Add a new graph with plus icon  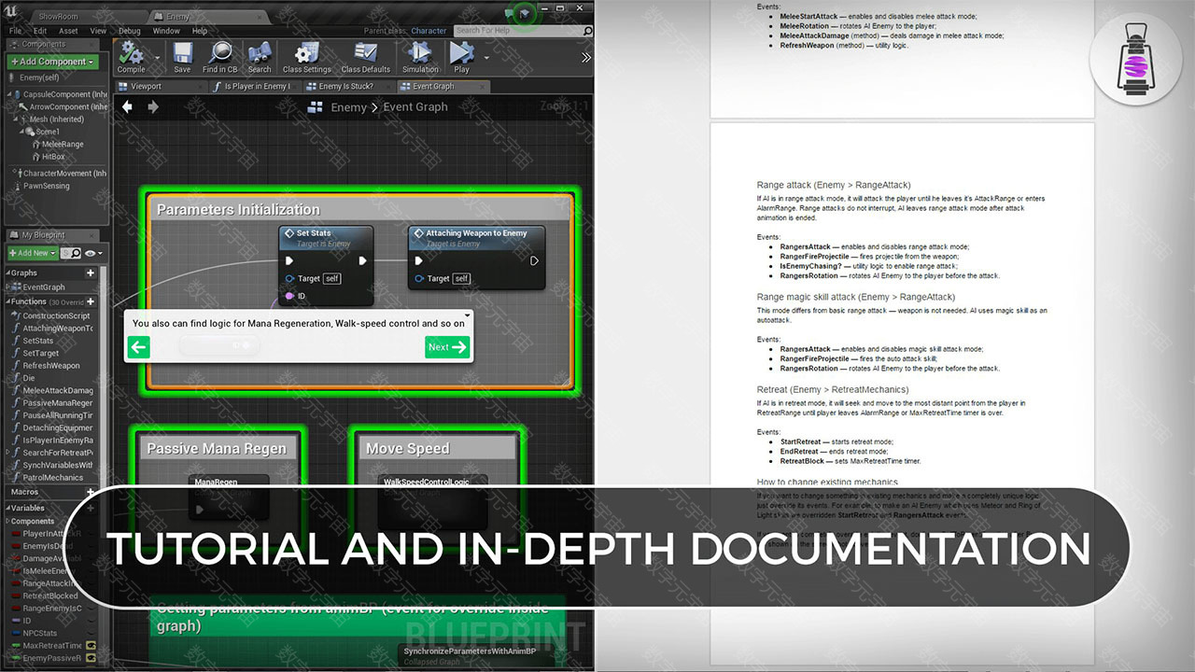coord(91,273)
